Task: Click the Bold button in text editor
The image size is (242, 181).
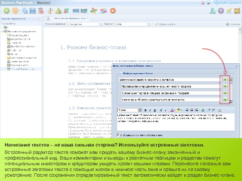Action: pos(146,110)
